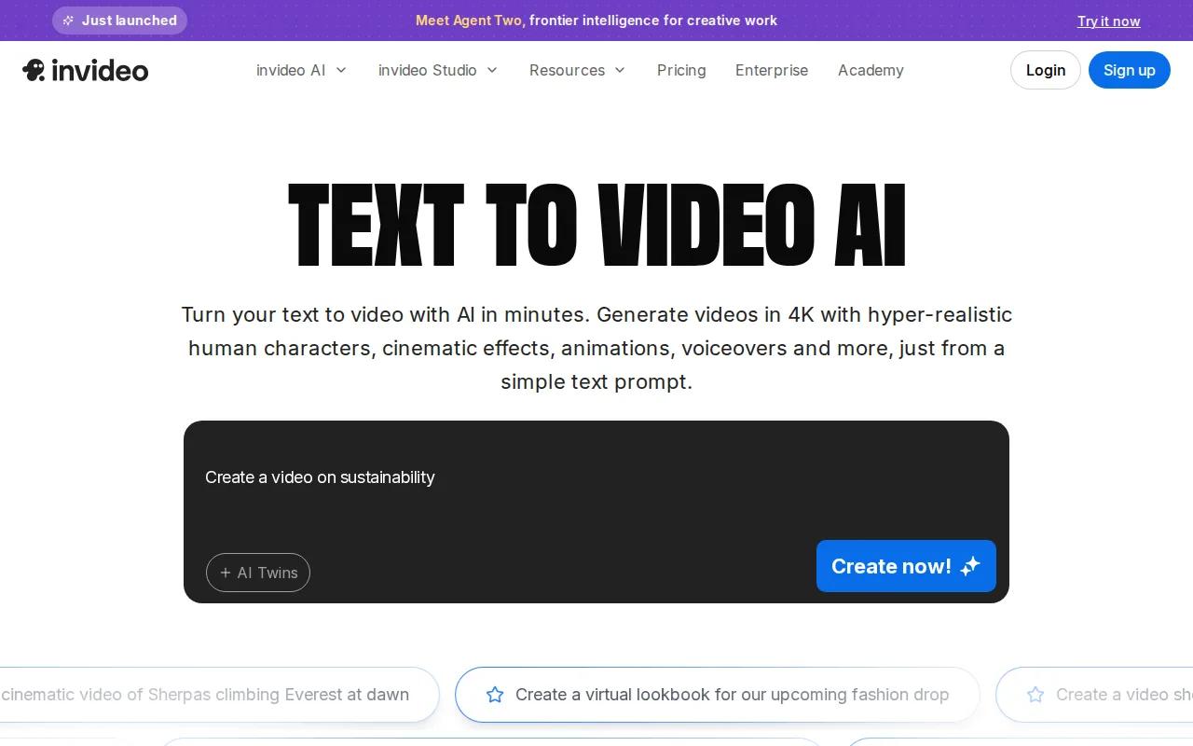The height and width of the screenshot is (746, 1193).
Task: Focus the video prompt text field
Action: point(596,477)
